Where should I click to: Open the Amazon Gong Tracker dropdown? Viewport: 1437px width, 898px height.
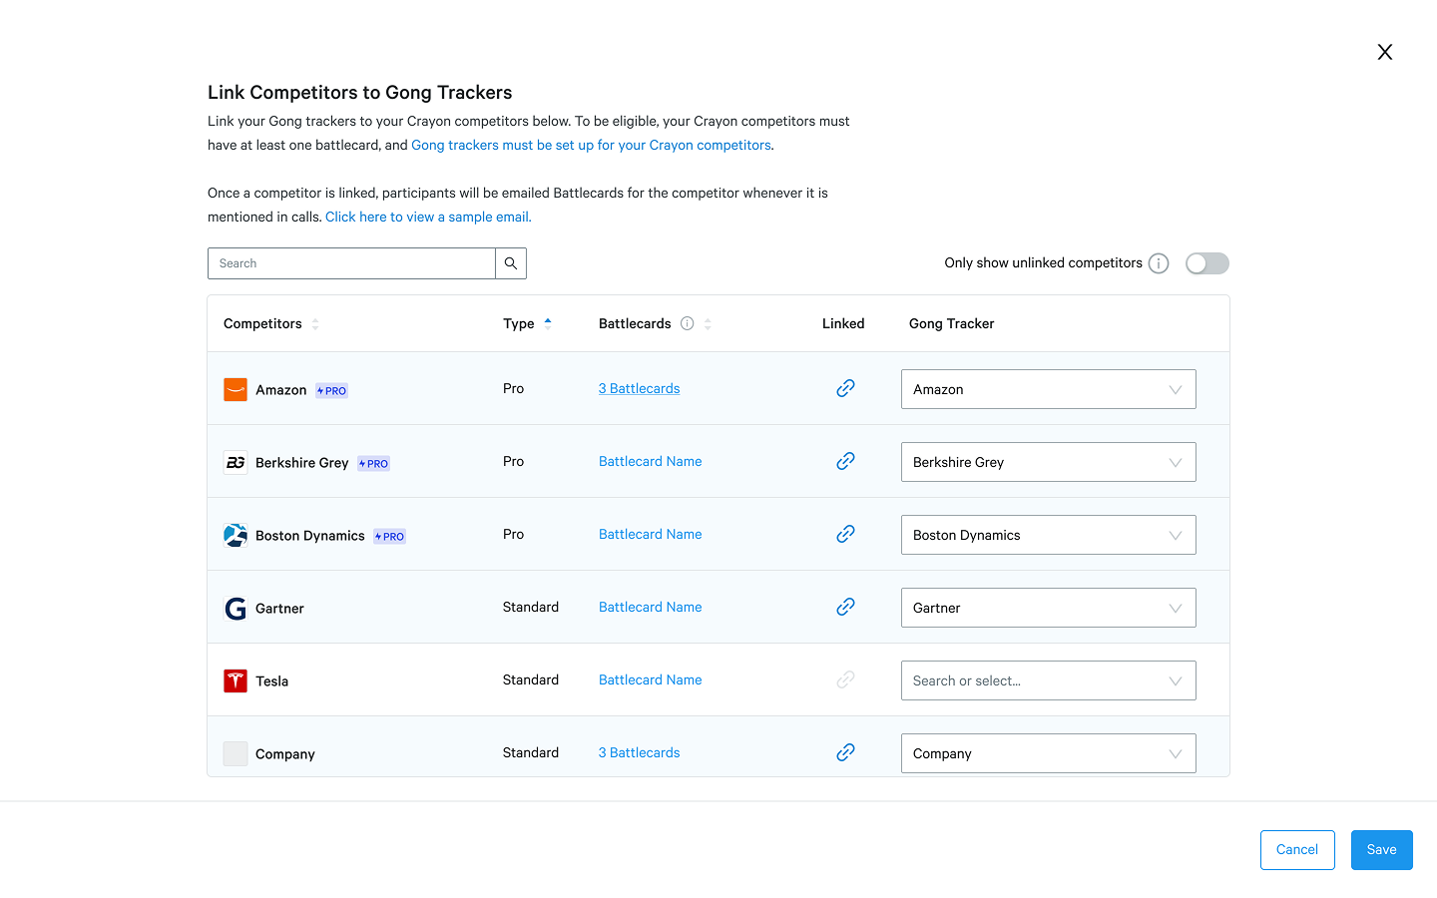coord(1048,389)
